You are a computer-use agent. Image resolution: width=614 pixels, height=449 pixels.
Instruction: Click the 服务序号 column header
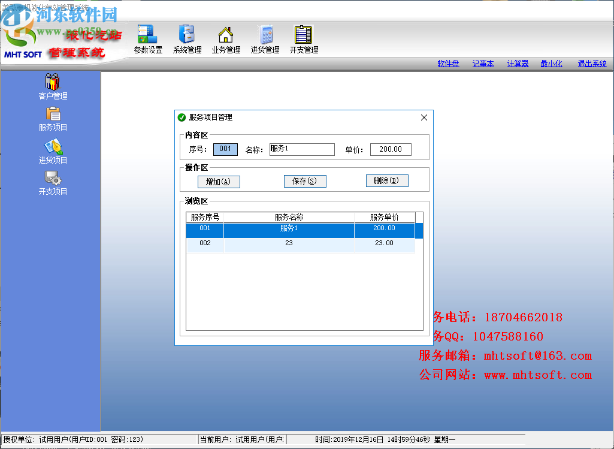click(205, 217)
